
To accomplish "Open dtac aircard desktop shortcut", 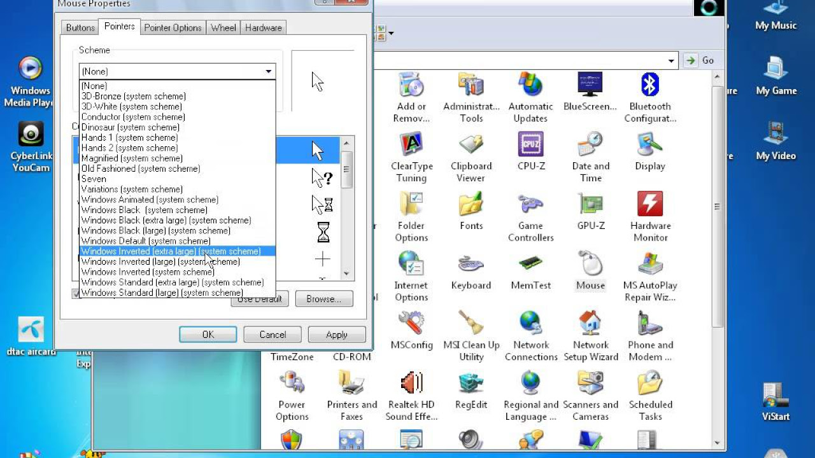I will click(30, 330).
